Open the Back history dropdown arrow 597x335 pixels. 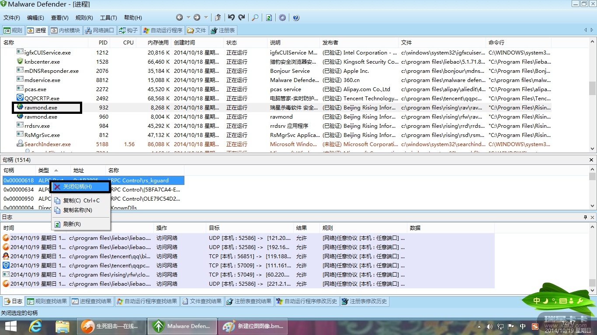click(188, 17)
